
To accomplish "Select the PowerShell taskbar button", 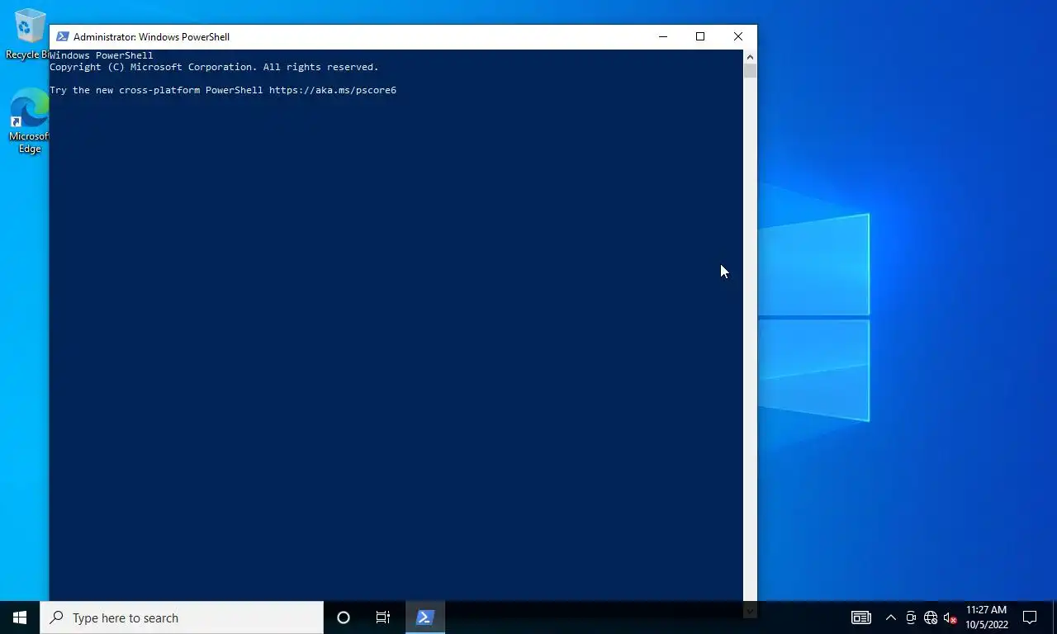I will coord(425,617).
